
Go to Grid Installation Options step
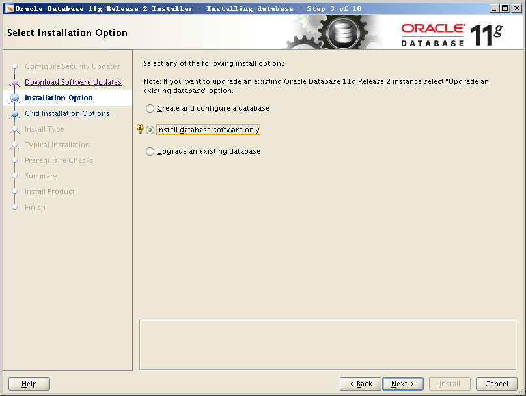[x=67, y=113]
